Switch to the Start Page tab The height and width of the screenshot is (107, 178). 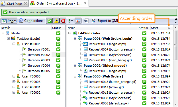tap(14, 3)
